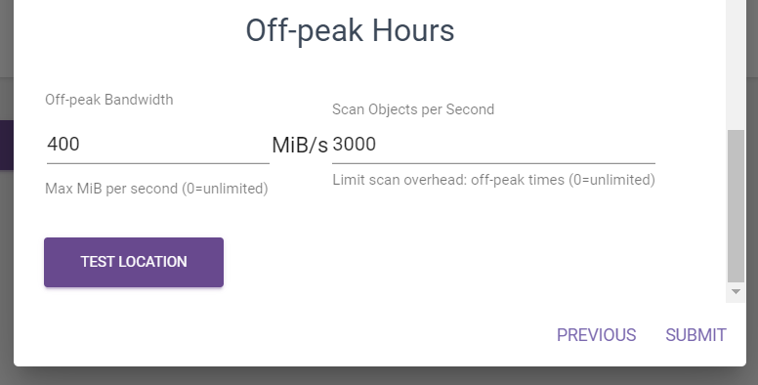Click the dimmed backdrop below the dialog
The image size is (758, 385).
click(379, 376)
